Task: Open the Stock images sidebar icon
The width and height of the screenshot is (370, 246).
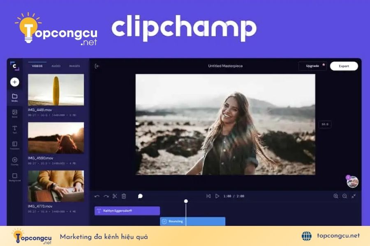Action: (x=15, y=113)
